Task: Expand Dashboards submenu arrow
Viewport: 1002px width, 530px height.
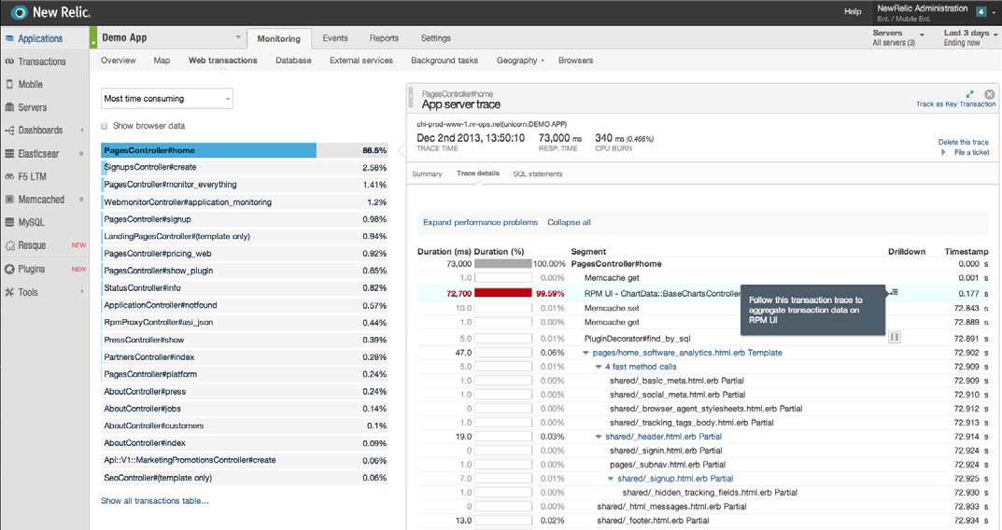Action: (82, 131)
